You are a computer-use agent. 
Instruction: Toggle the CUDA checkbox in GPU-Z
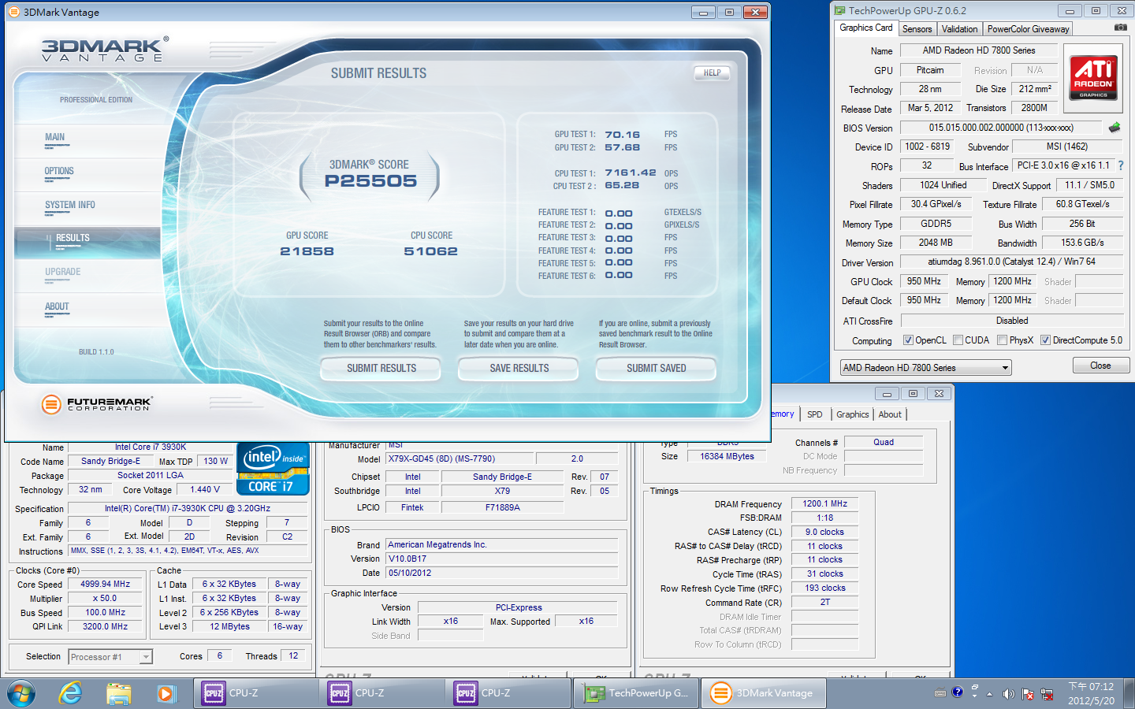pos(958,340)
